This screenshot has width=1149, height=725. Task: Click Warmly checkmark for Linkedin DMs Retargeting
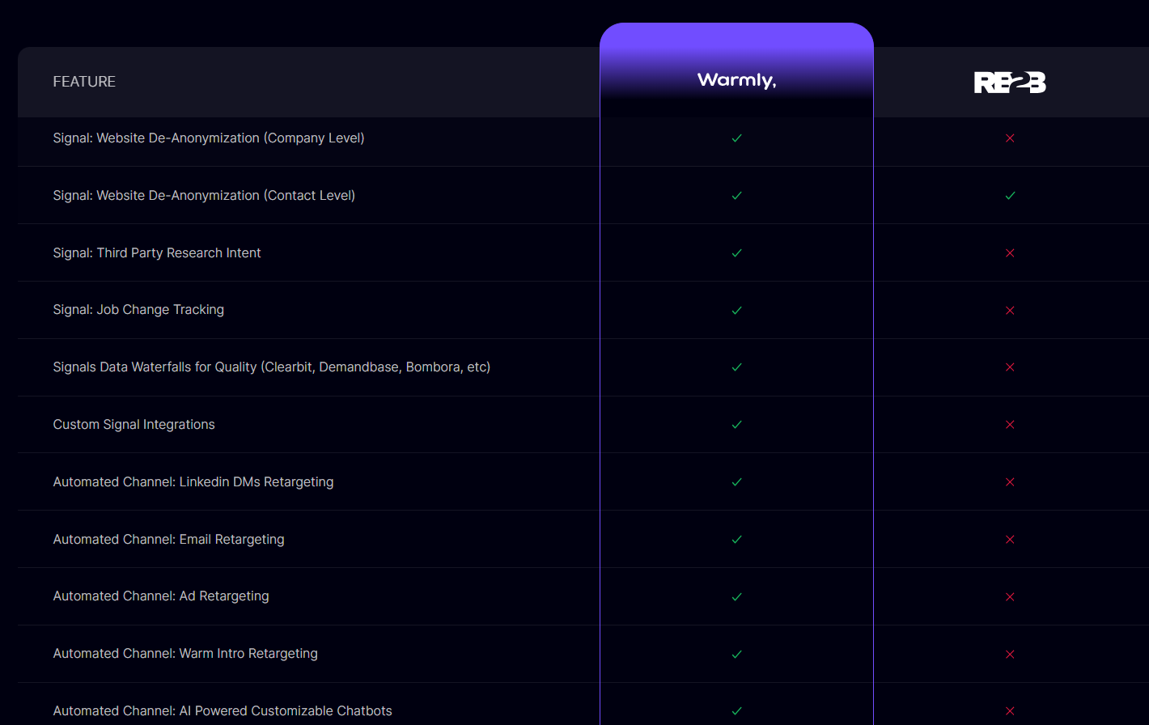point(736,482)
